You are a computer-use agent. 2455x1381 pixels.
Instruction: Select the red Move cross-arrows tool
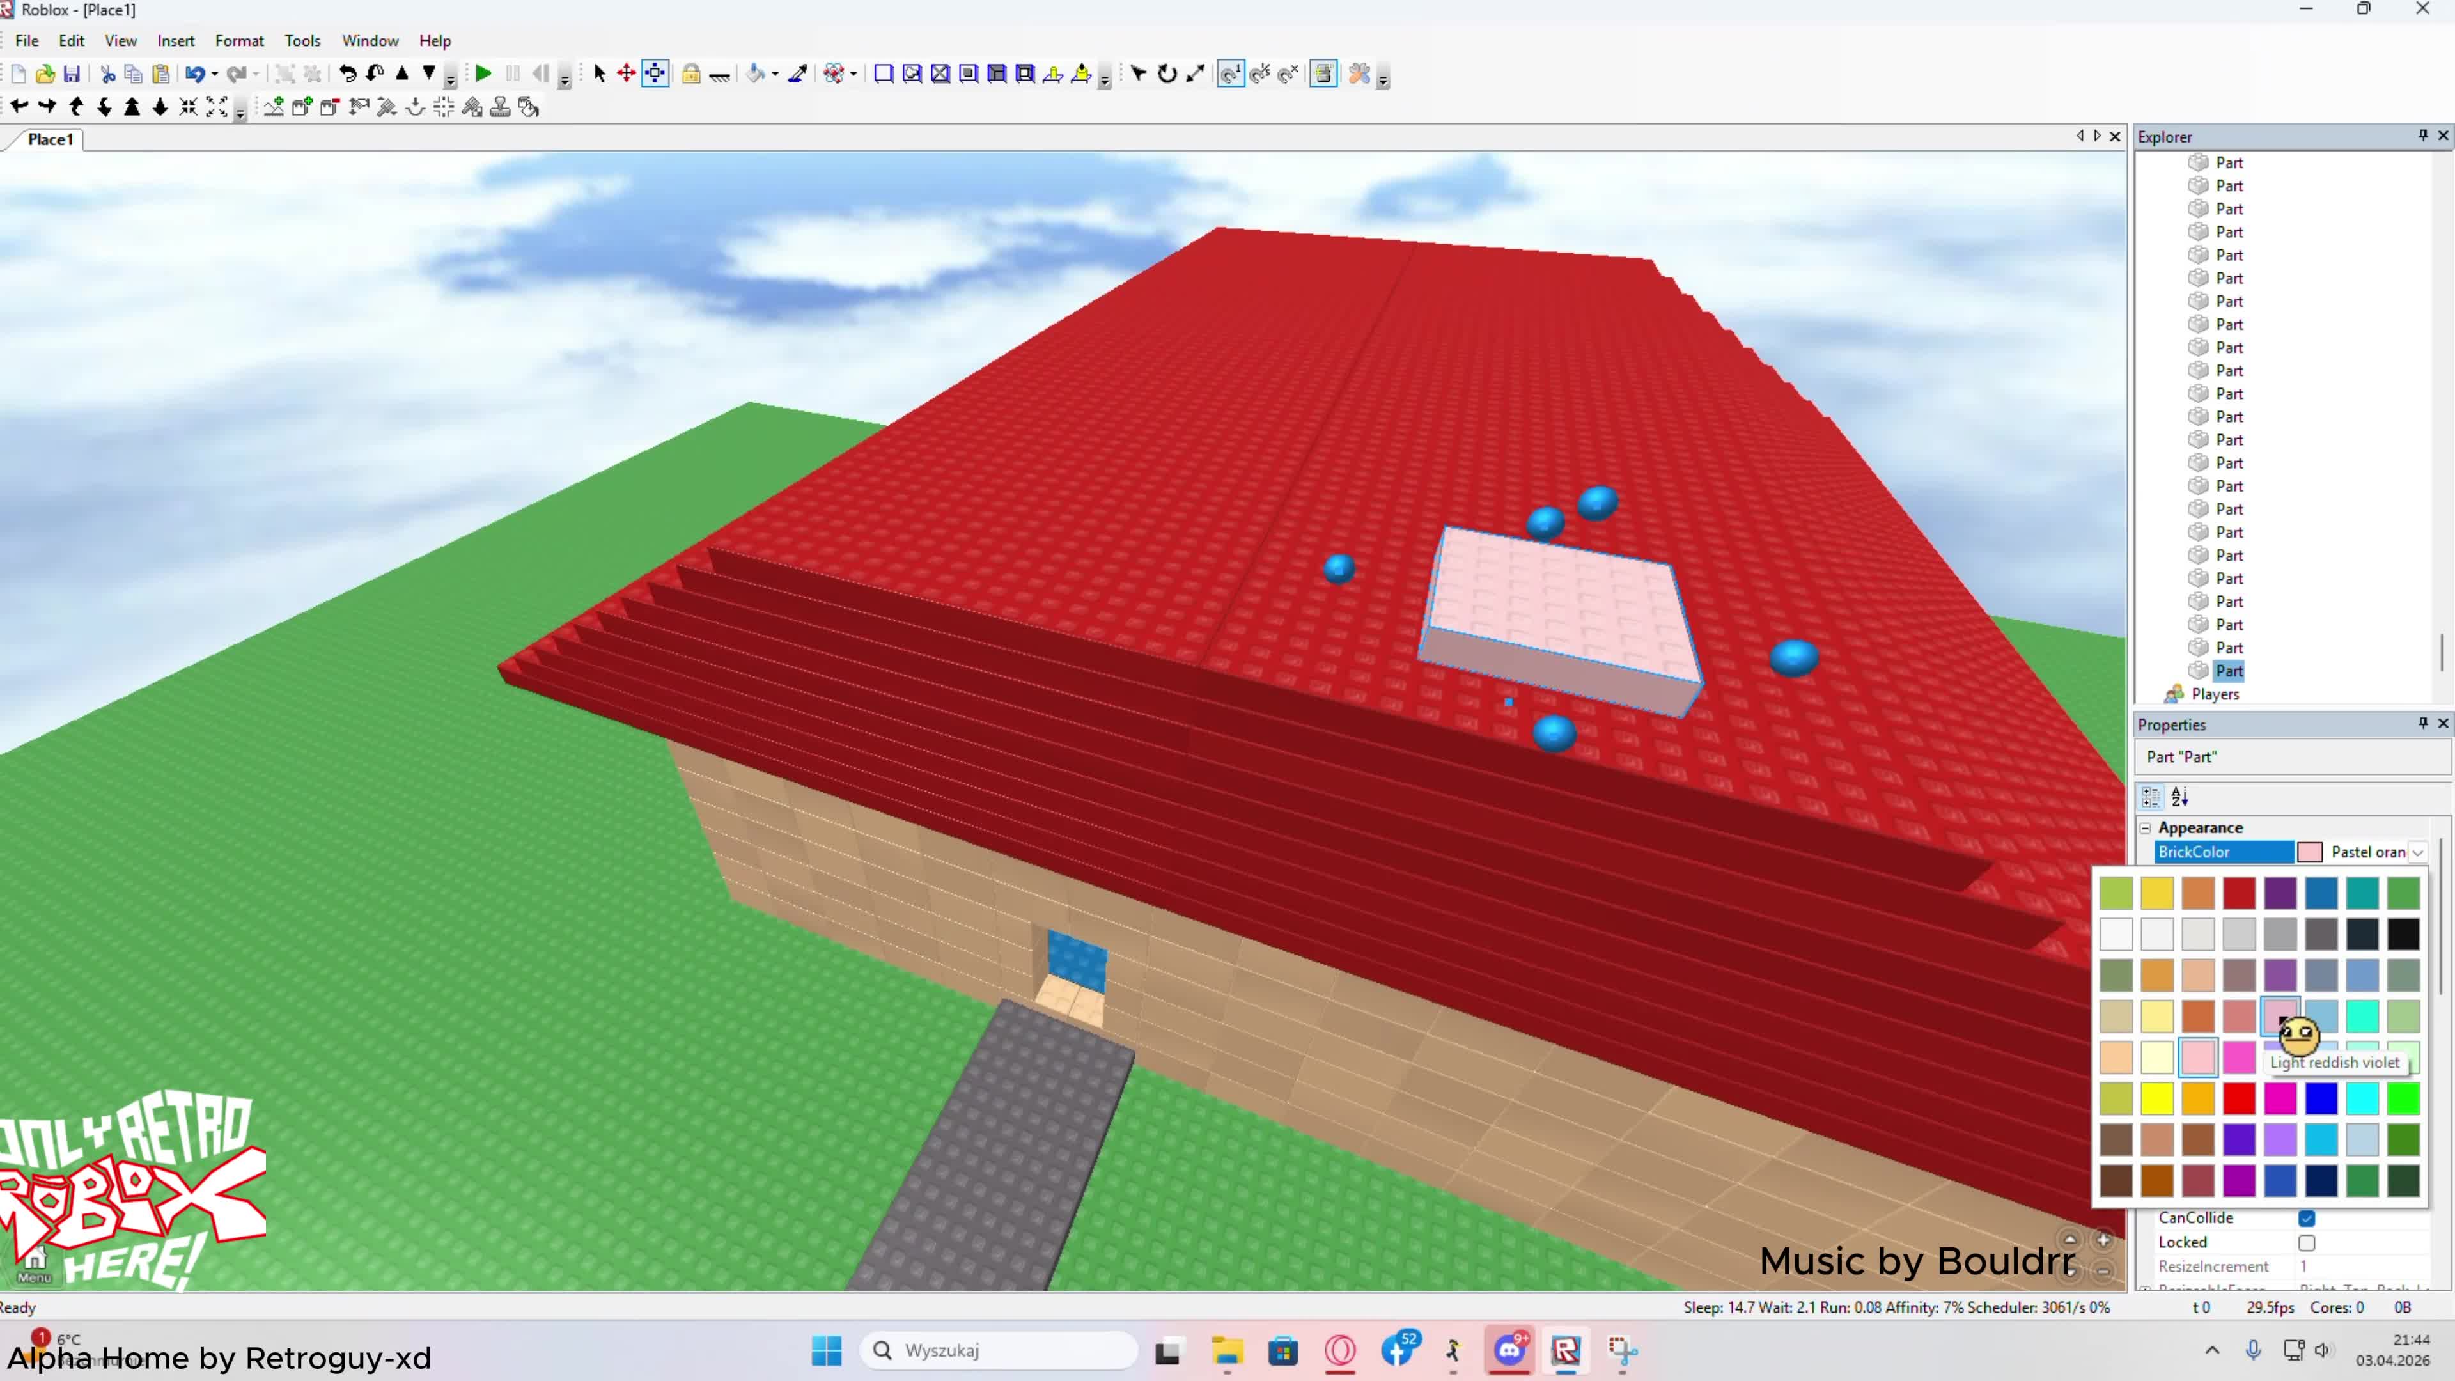[x=626, y=74]
